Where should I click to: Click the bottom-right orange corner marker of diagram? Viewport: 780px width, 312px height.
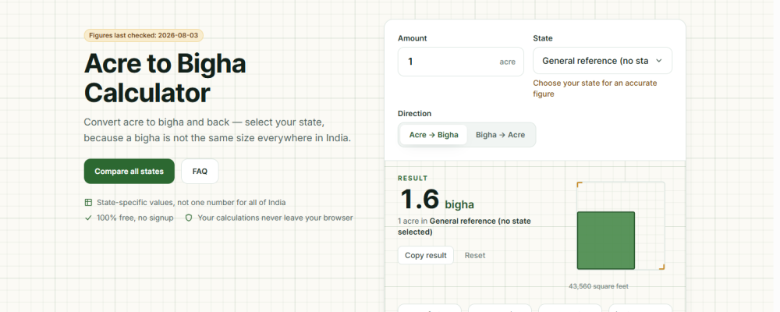662,268
